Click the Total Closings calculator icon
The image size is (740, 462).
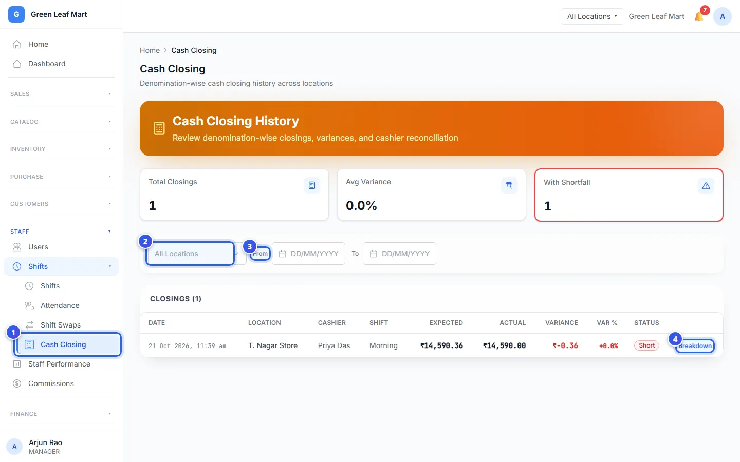[312, 185]
